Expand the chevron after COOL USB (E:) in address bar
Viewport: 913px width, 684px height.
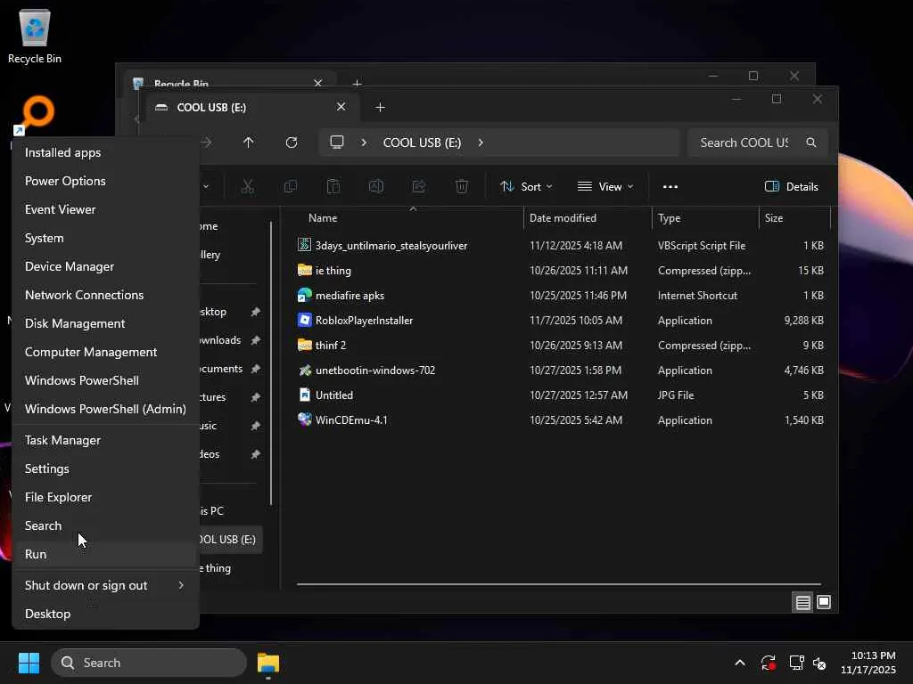click(x=481, y=142)
